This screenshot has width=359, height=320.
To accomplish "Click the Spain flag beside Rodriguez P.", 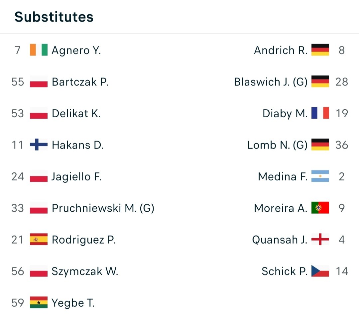I will 39,240.
